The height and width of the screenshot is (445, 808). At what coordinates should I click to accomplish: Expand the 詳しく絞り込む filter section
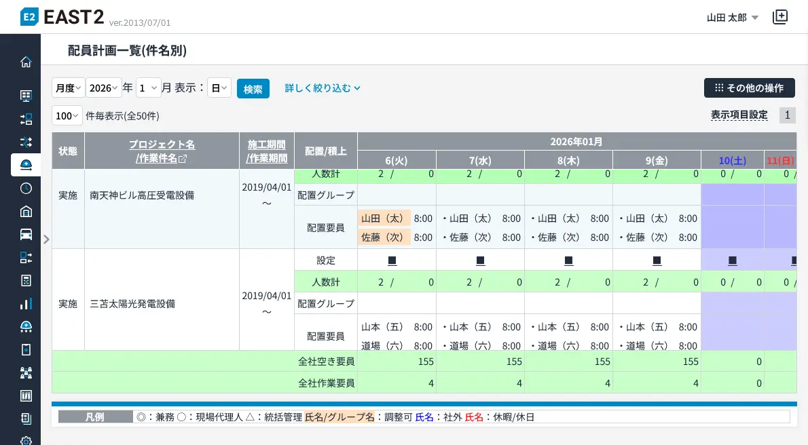[322, 88]
